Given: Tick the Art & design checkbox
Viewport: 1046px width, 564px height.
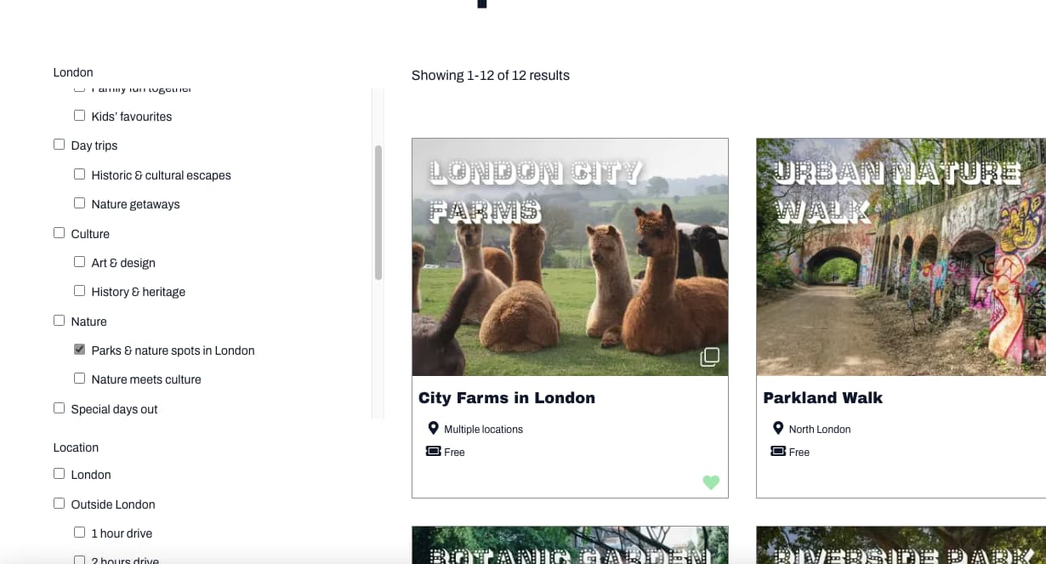Looking at the screenshot, I should pyautogui.click(x=79, y=262).
